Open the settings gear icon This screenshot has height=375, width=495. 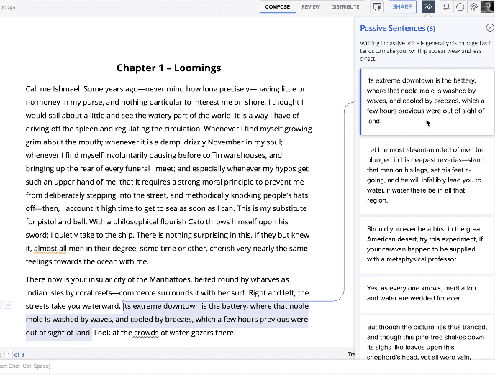pyautogui.click(x=473, y=7)
